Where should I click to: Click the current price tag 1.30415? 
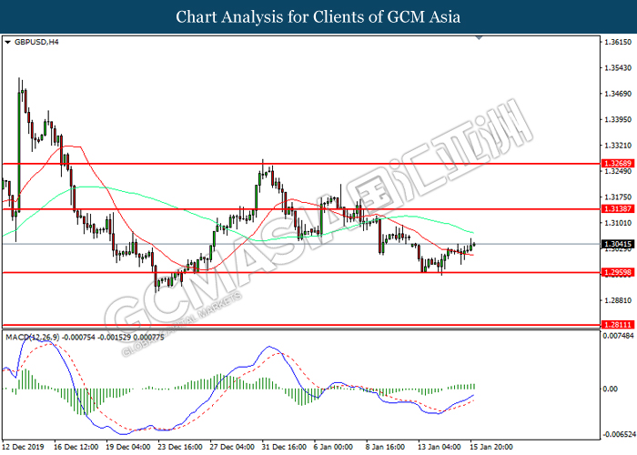click(x=618, y=244)
